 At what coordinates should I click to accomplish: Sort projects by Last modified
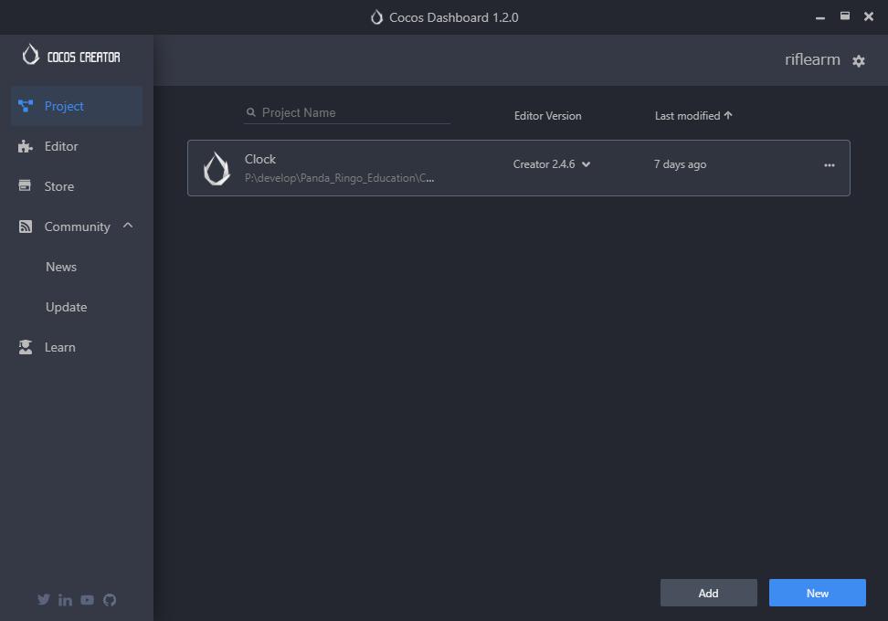(x=693, y=115)
